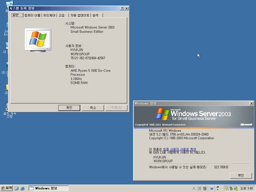
Task: Click the HYUKJIN user name in System Properties
Action: click(x=77, y=50)
